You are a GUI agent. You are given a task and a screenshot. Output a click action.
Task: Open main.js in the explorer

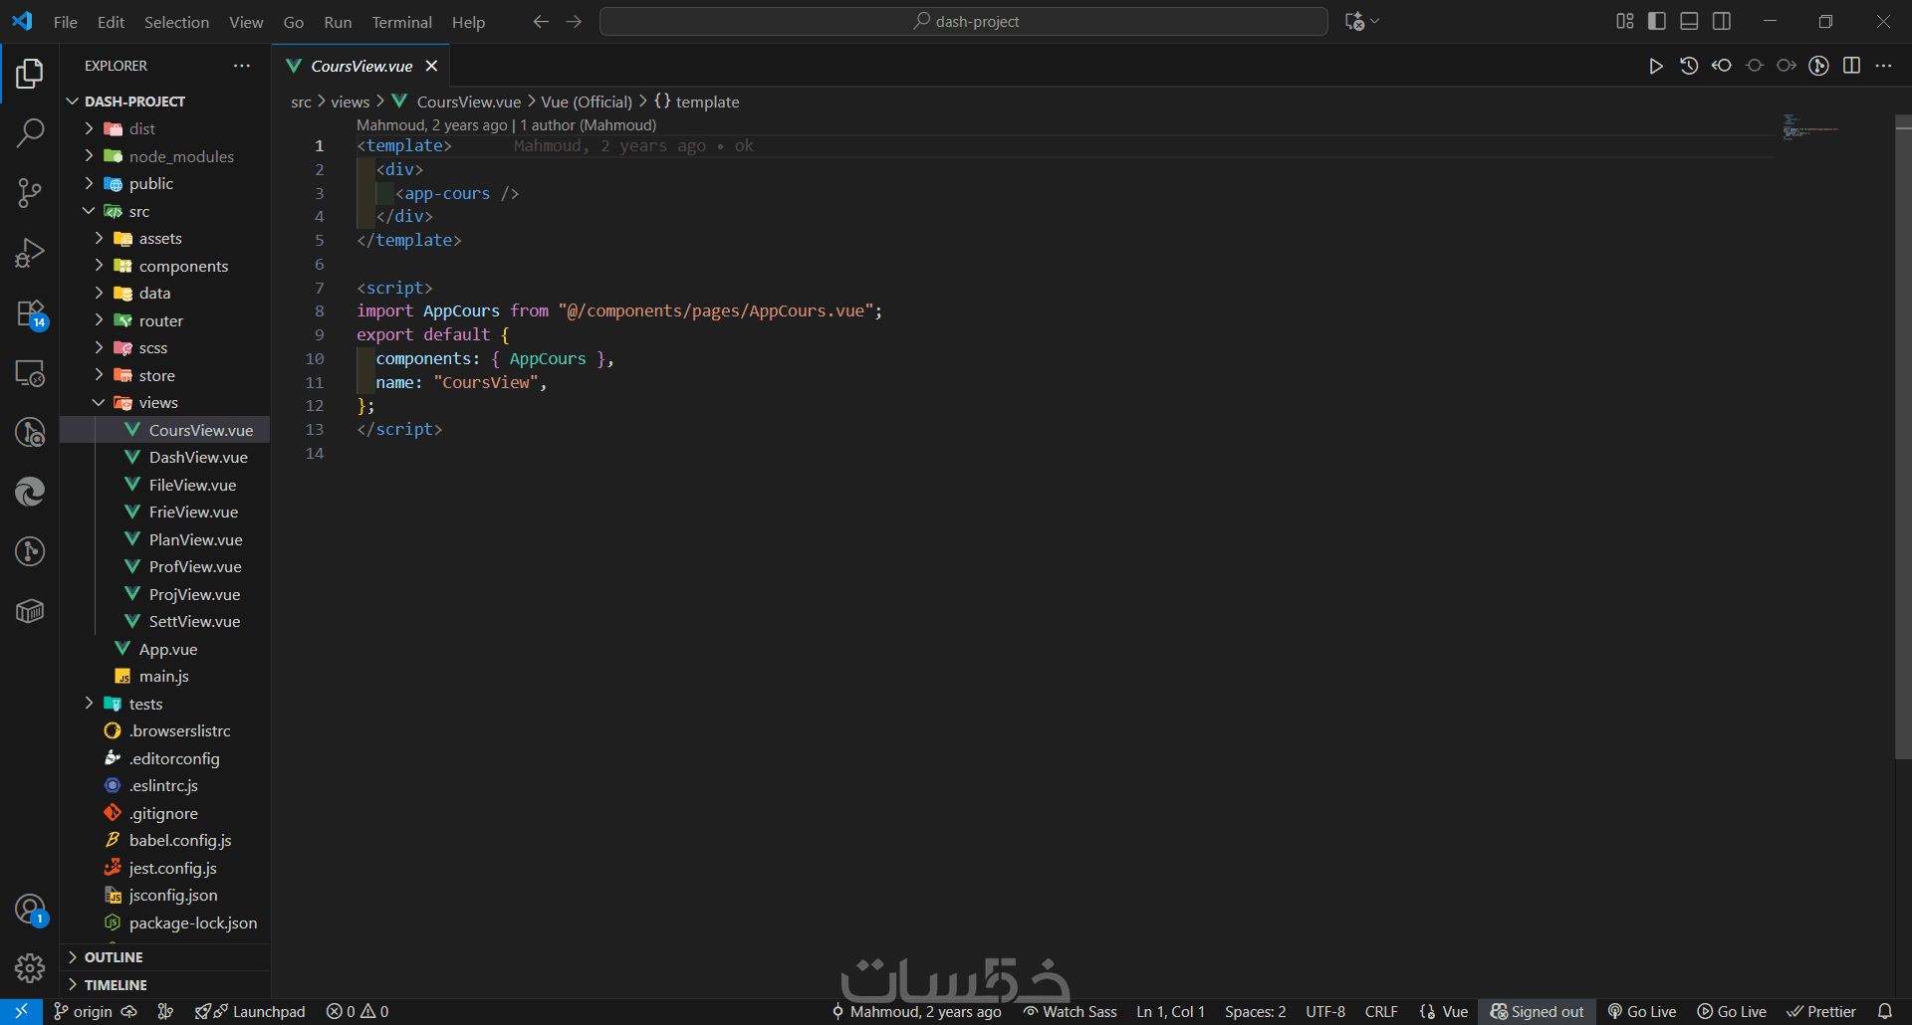point(164,676)
